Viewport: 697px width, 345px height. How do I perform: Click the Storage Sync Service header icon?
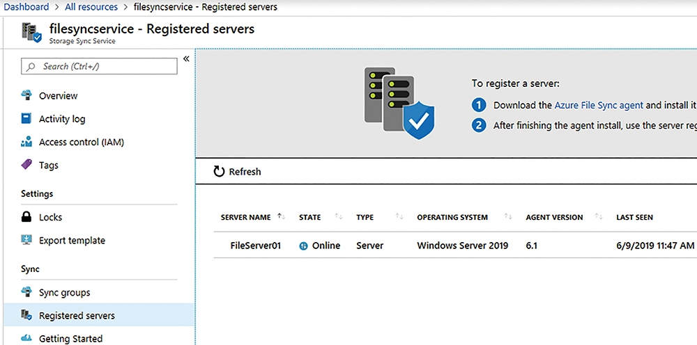pos(31,33)
